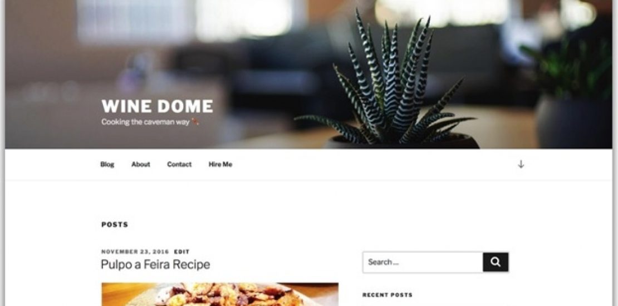Click the Cooking the caveman way tagline
Image resolution: width=618 pixels, height=306 pixels.
click(x=145, y=122)
